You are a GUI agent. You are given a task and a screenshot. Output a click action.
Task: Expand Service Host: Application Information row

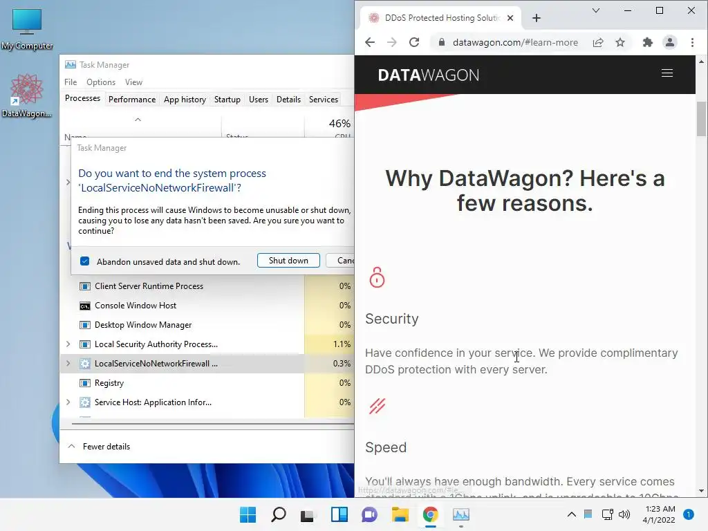(x=68, y=402)
